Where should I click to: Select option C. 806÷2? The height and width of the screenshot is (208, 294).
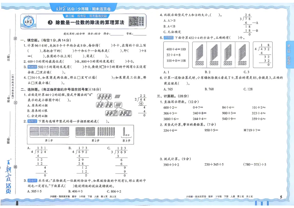[114, 191]
